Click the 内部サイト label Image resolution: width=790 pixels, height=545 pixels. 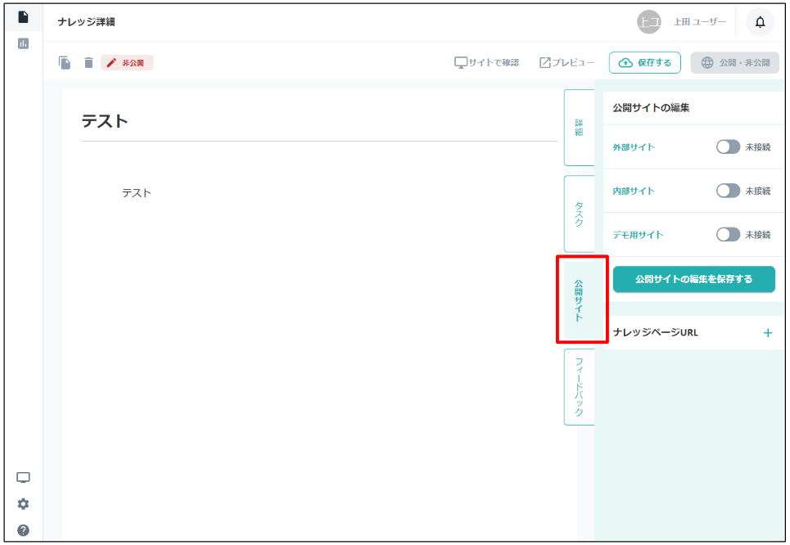[x=634, y=191]
